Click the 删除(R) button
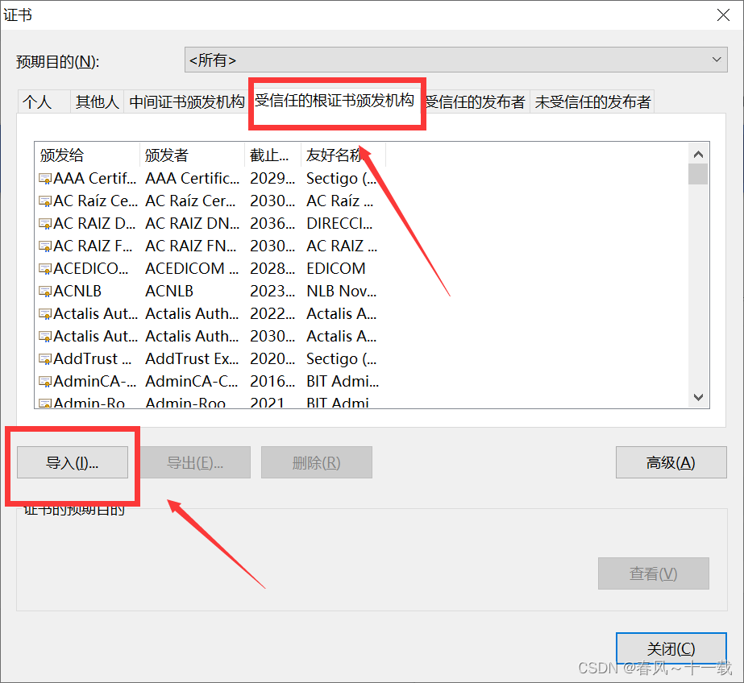This screenshot has height=683, width=744. [x=317, y=462]
